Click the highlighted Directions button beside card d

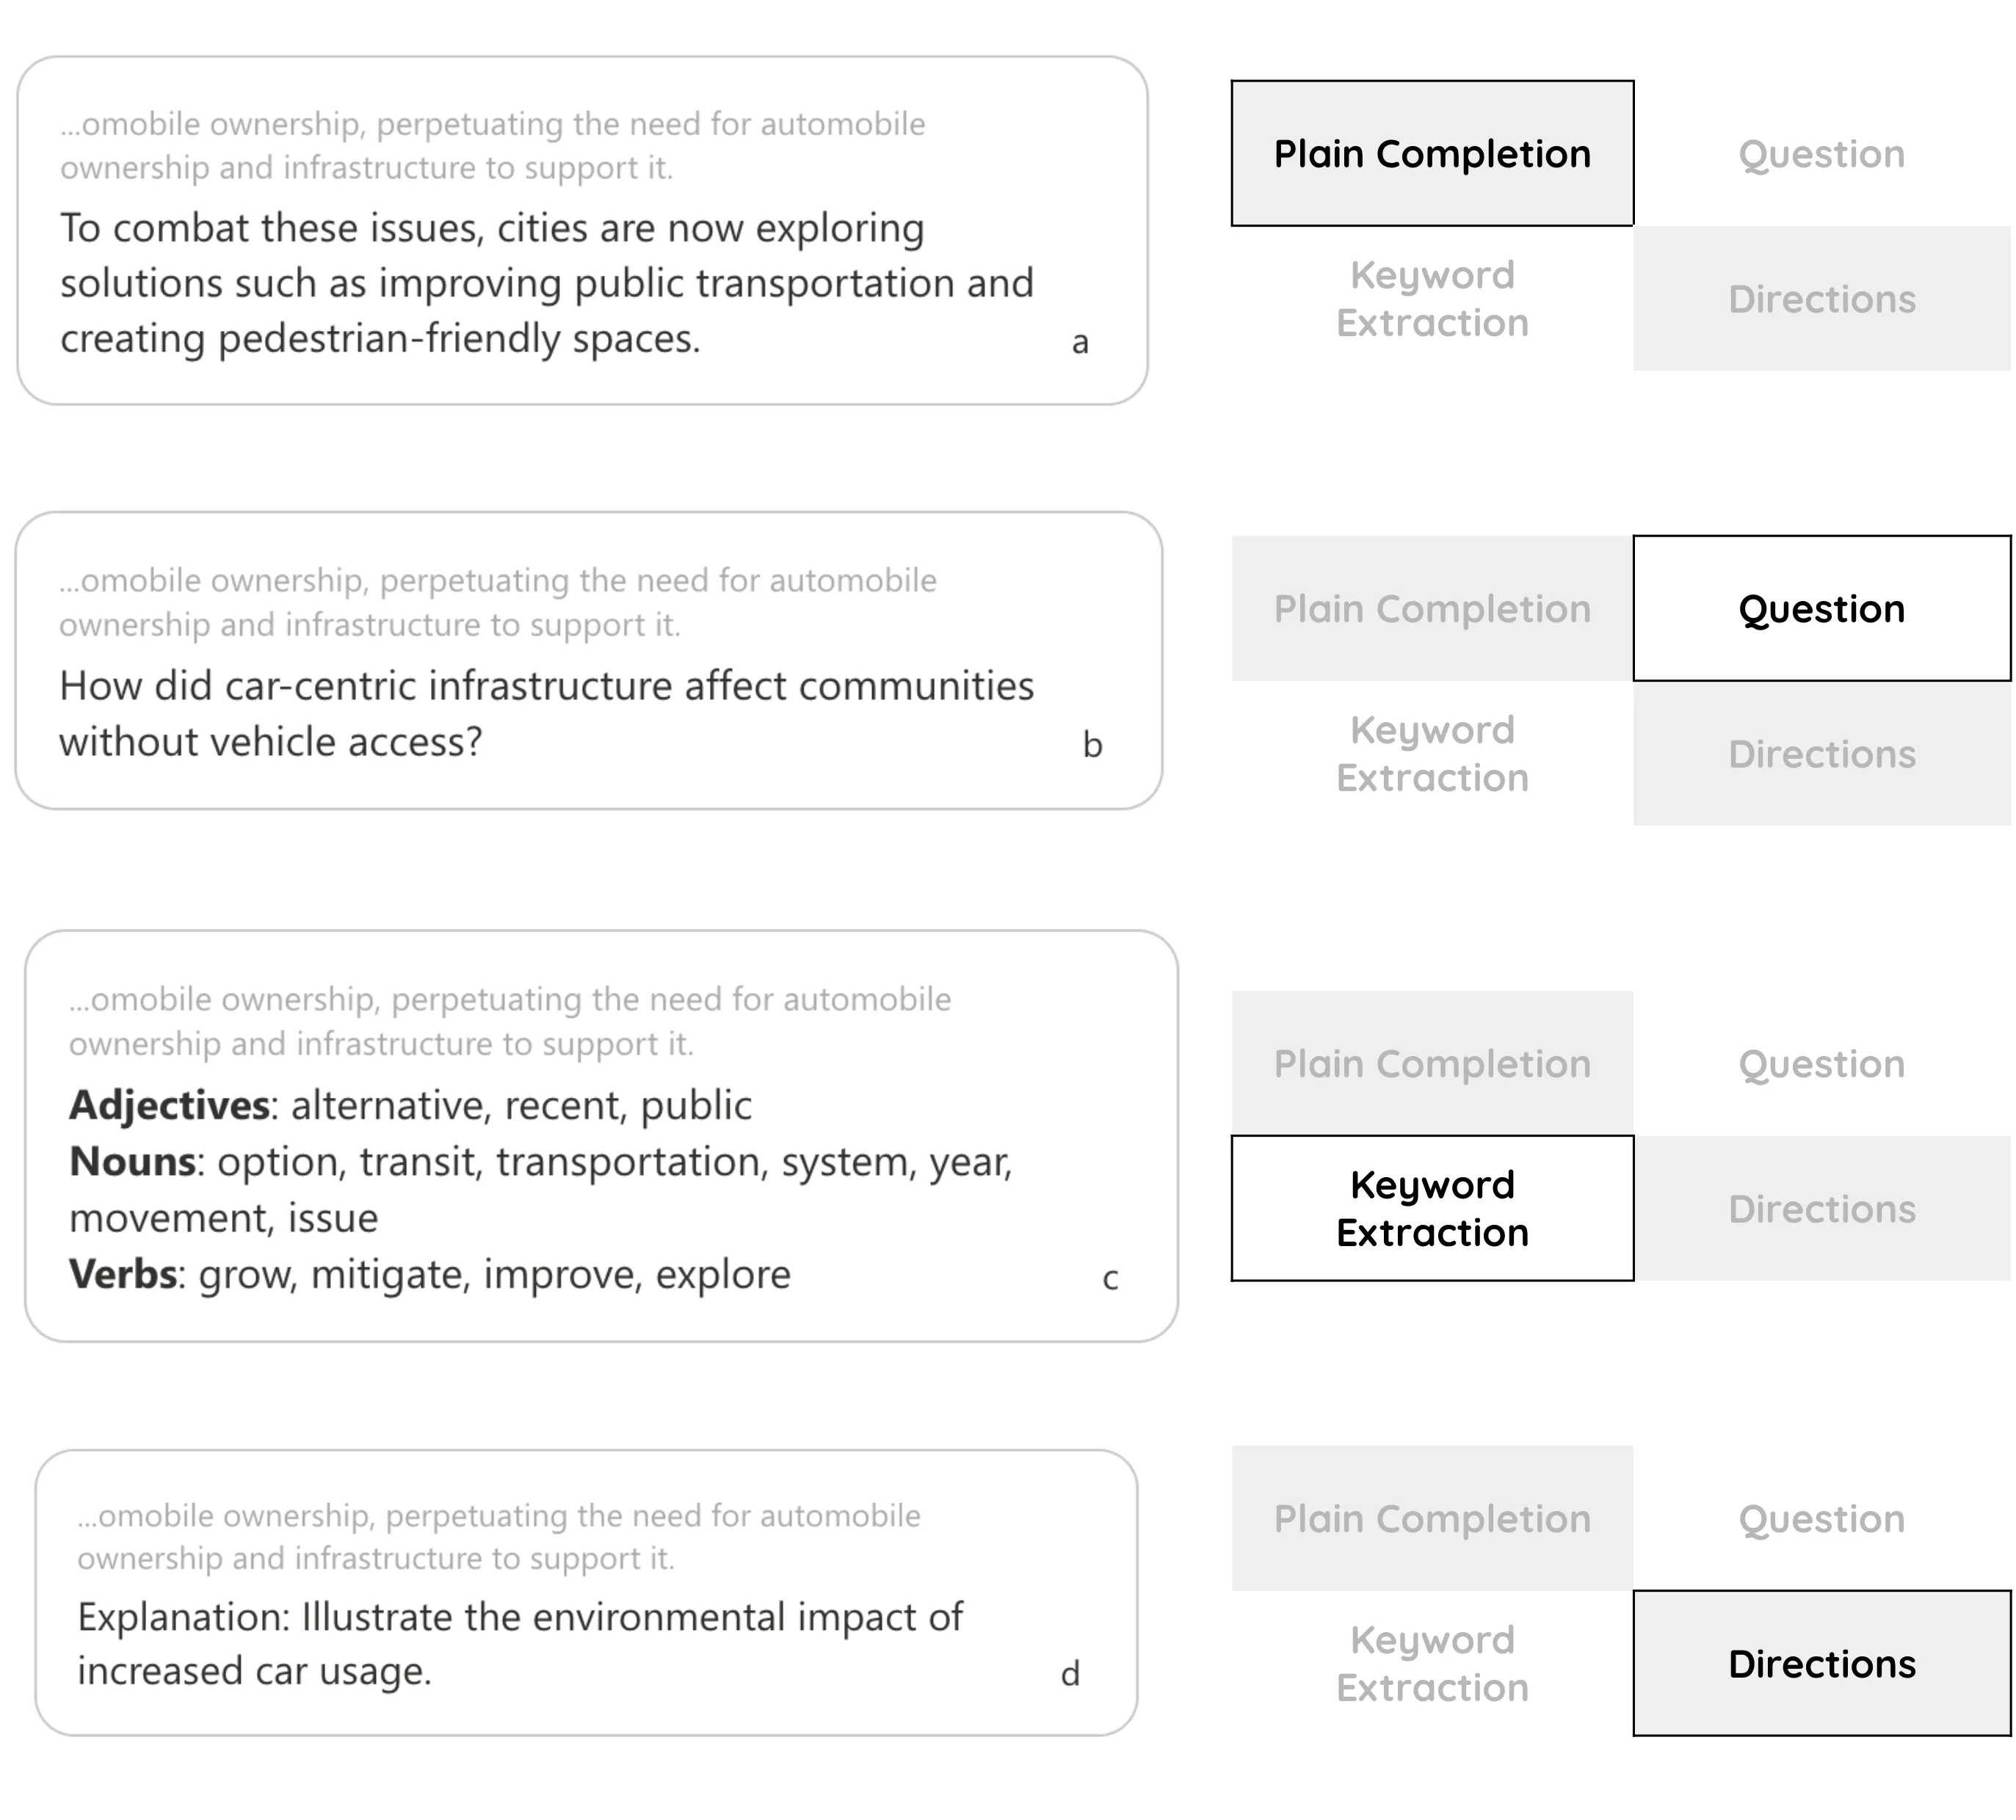[1821, 1663]
